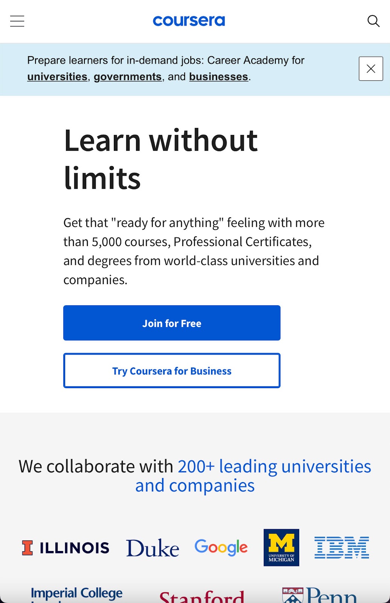Screen dimensions: 390x603
Task: Click the IBM partner logo
Action: point(342,548)
